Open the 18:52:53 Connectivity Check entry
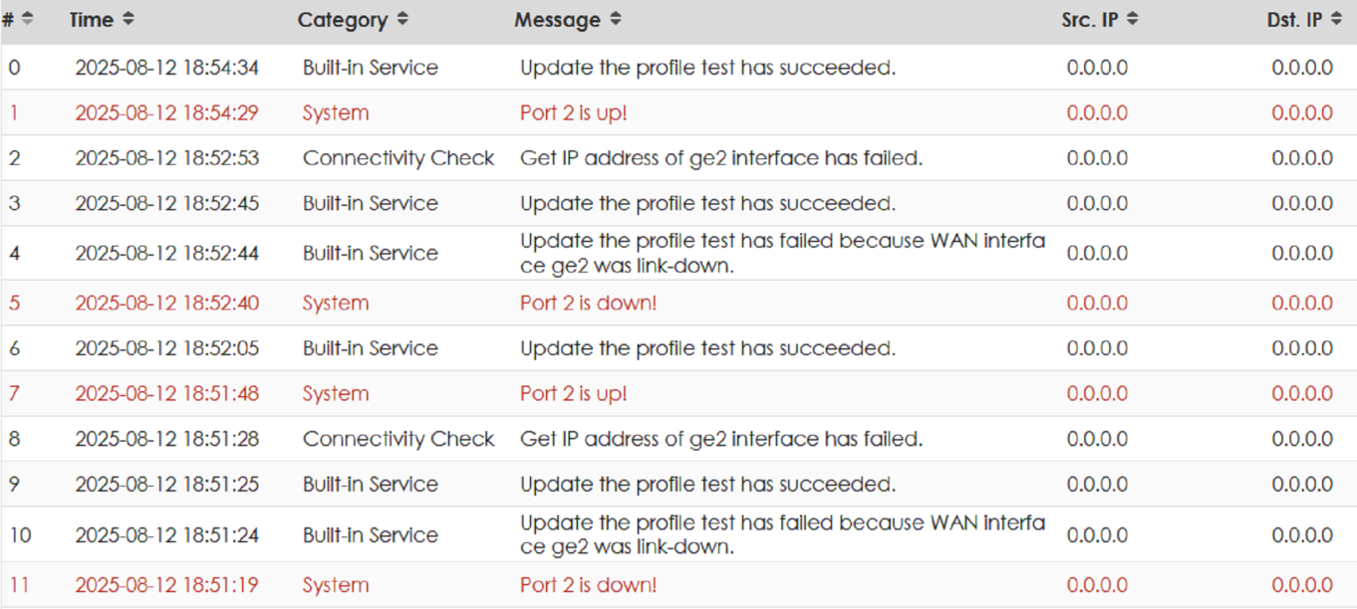The height and width of the screenshot is (609, 1357). (678, 158)
